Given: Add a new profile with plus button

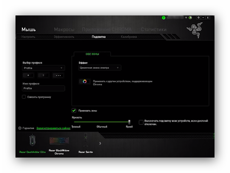Looking at the screenshot, I should (x=28, y=75).
